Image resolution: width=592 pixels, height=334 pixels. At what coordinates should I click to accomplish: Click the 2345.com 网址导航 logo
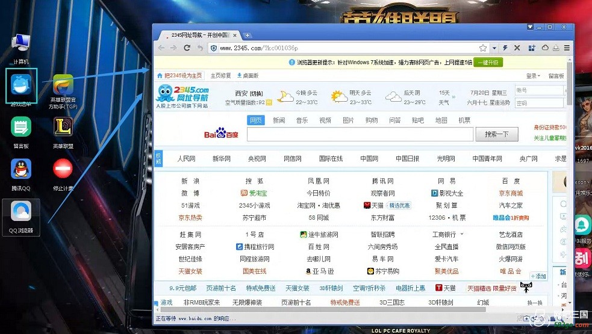click(x=182, y=97)
